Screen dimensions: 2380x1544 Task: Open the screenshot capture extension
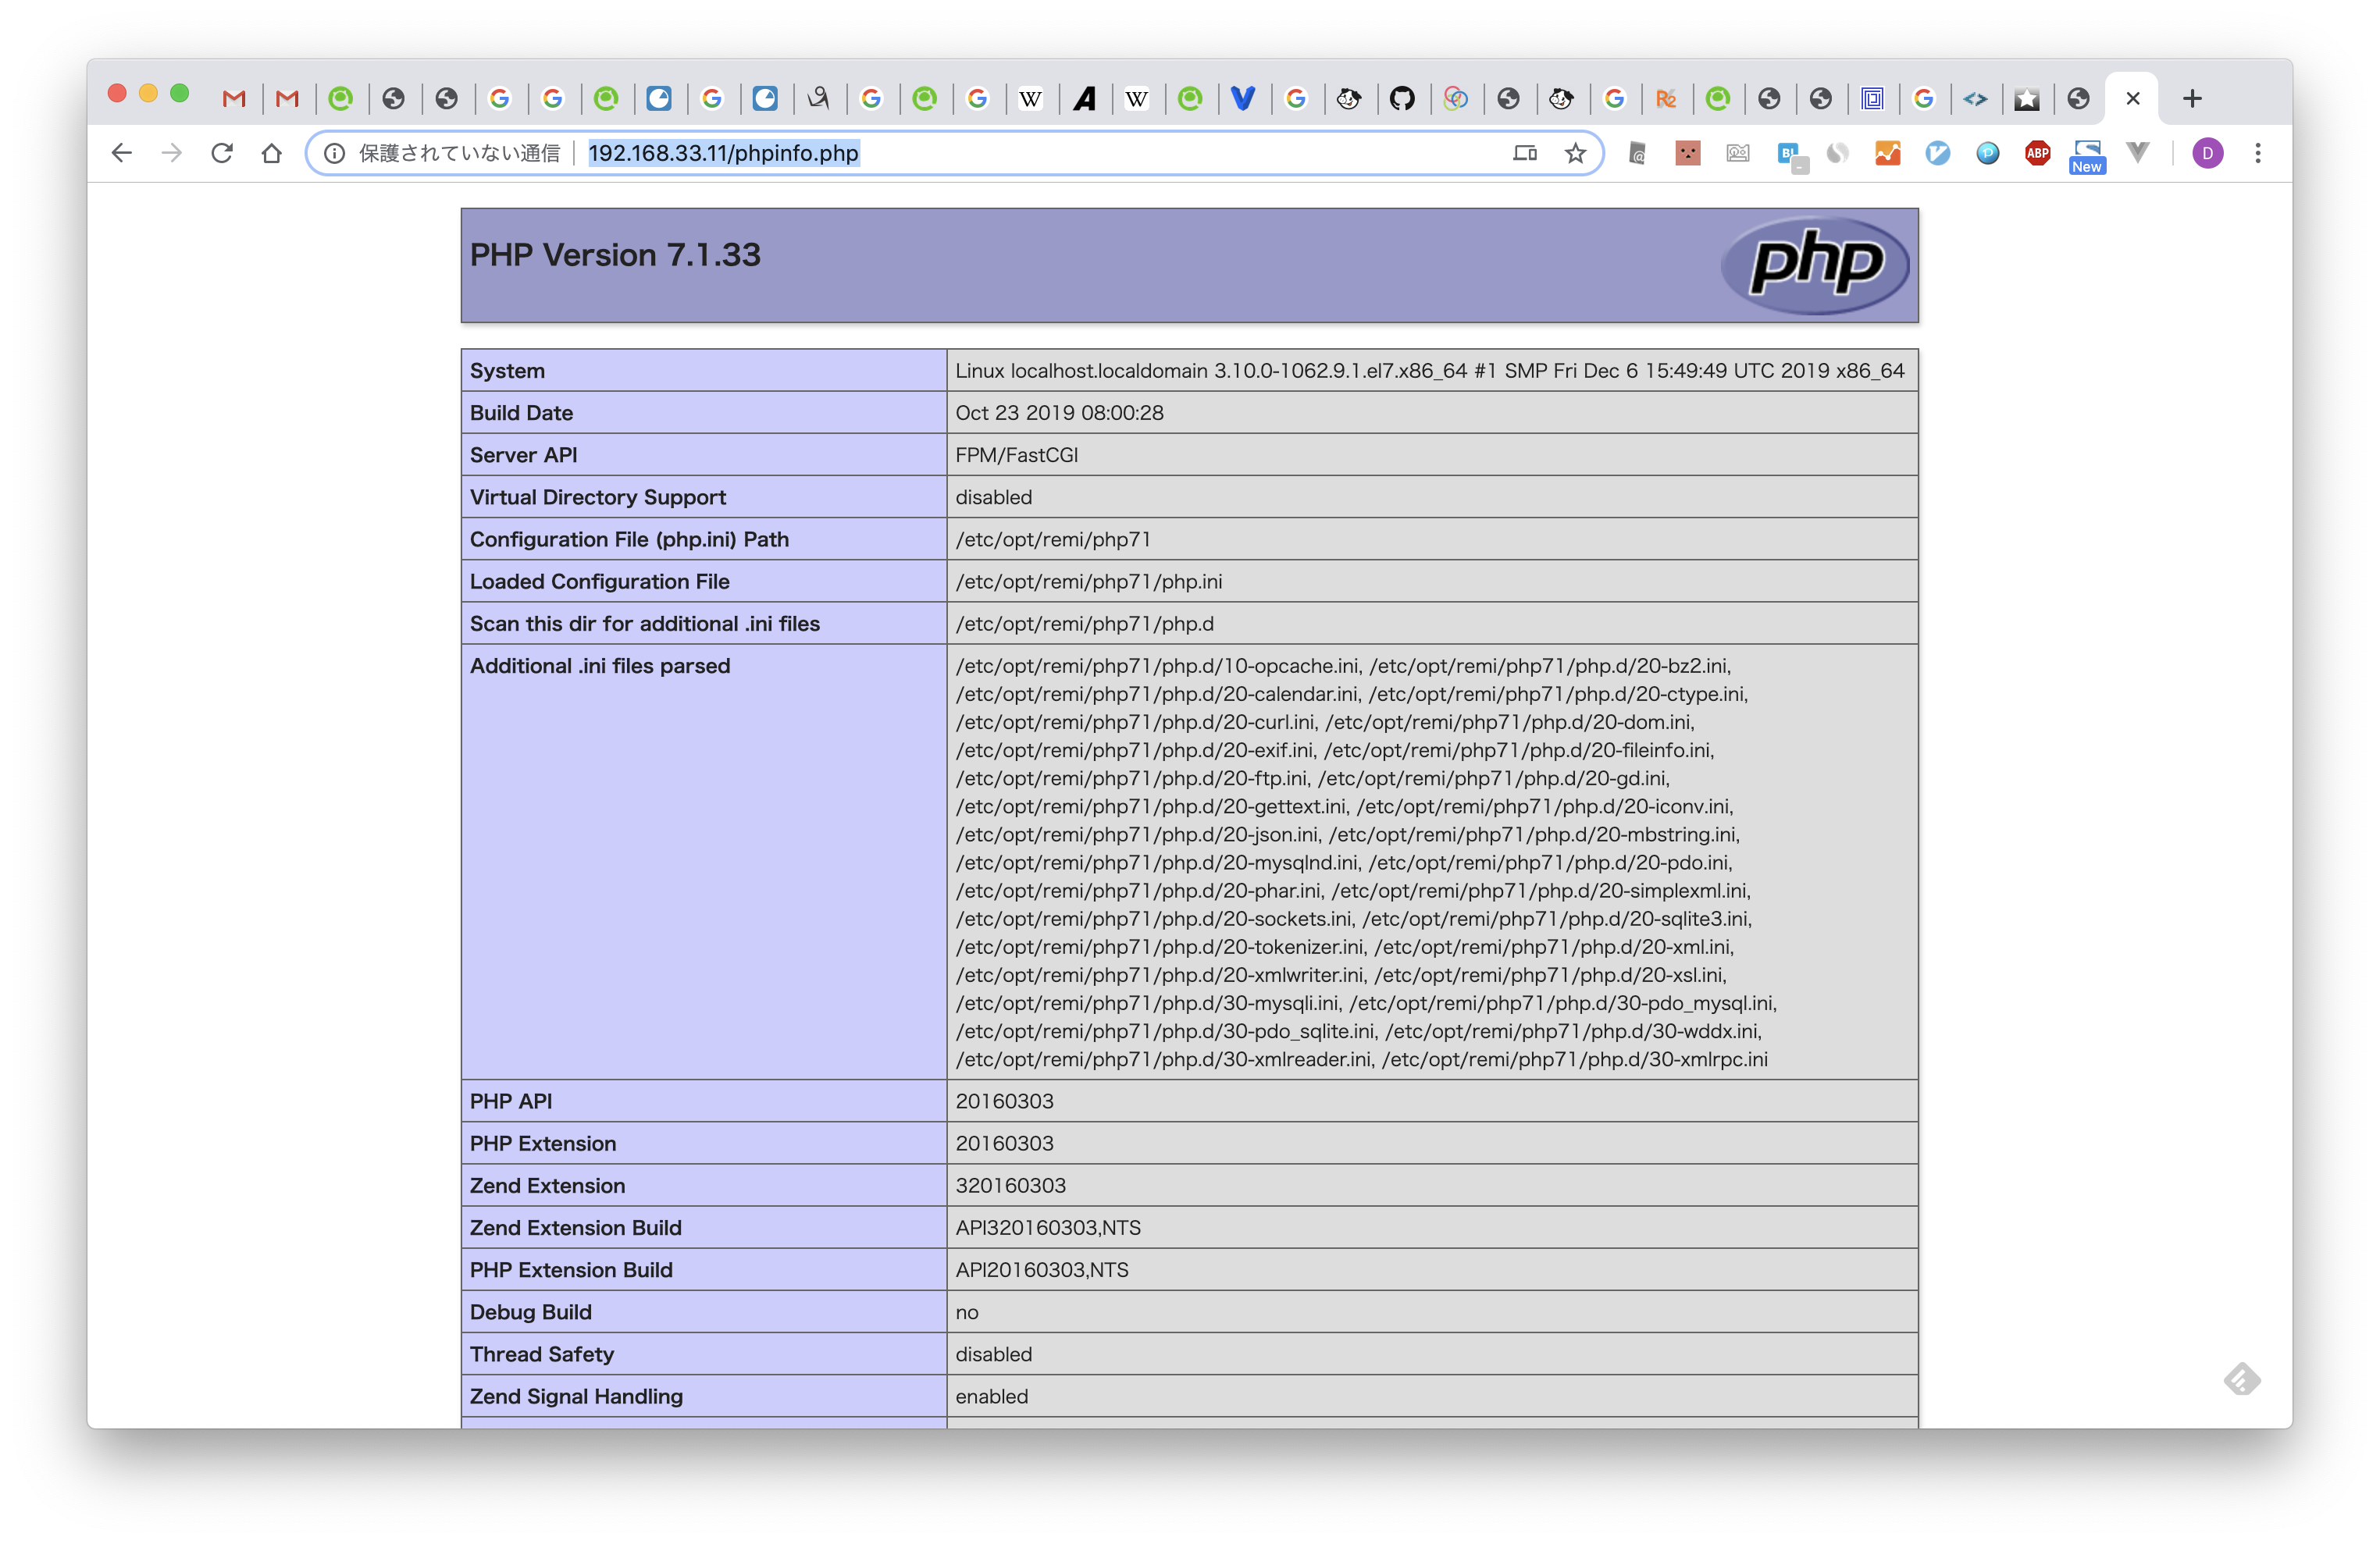tap(1738, 153)
